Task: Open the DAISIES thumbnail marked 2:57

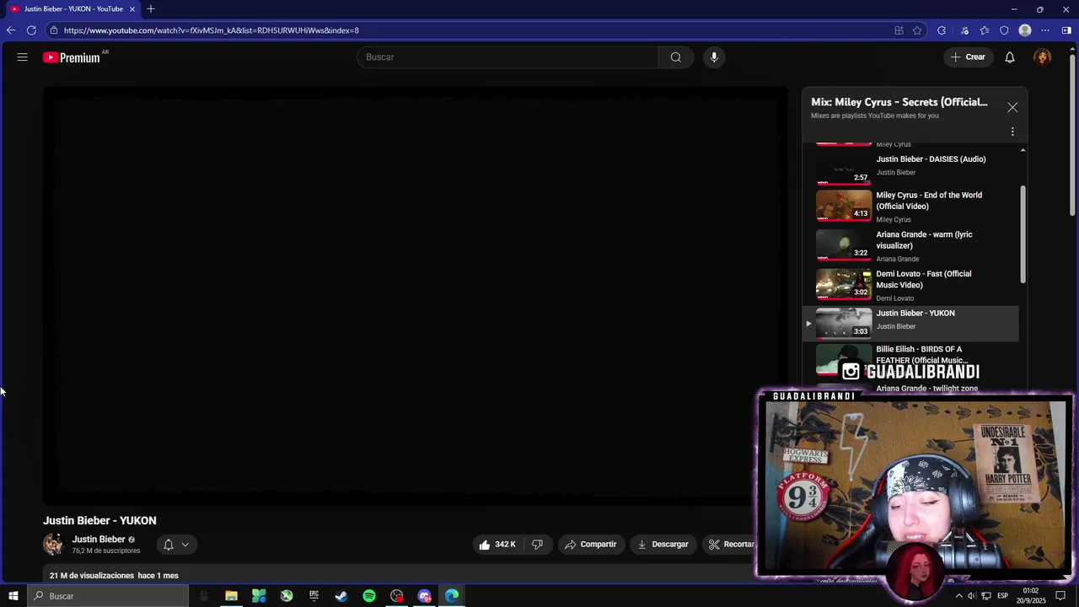Action: (x=844, y=168)
